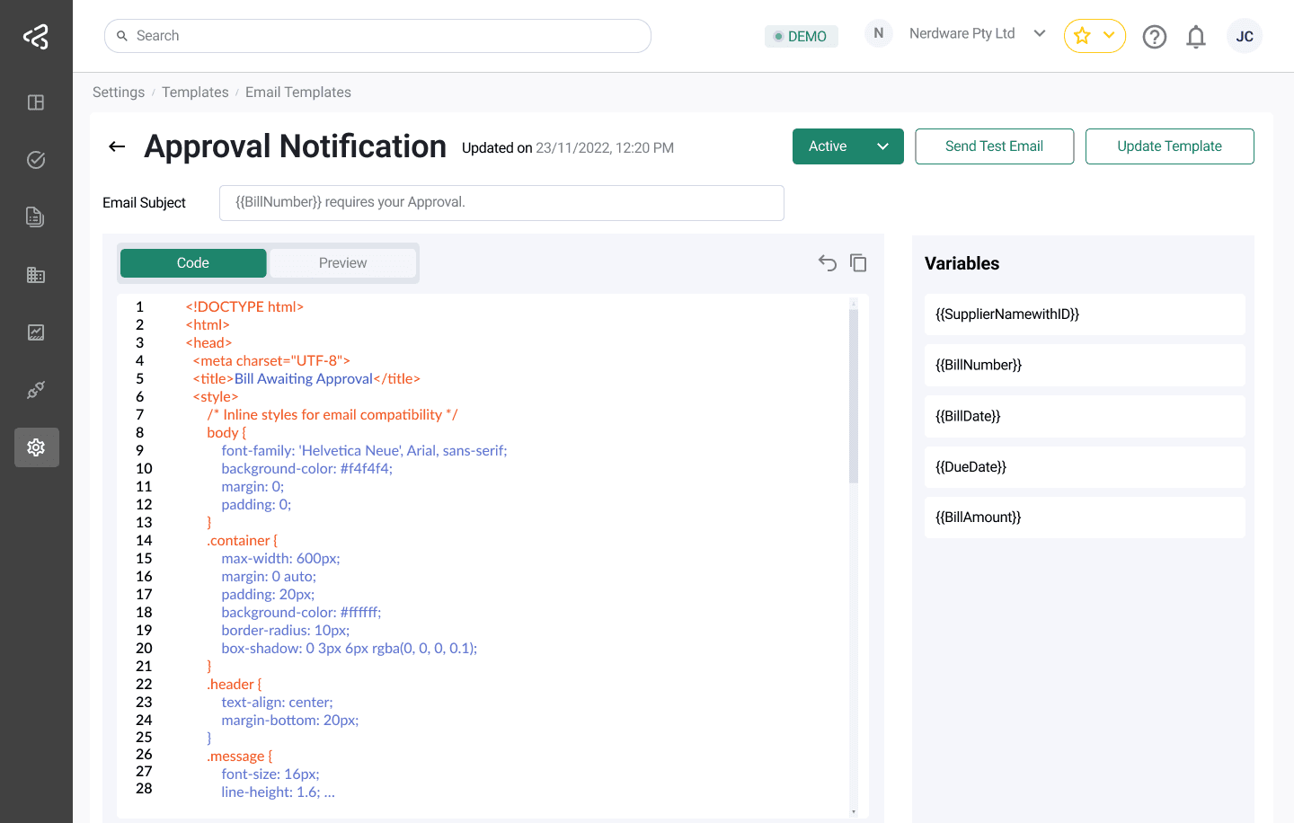Click the Update Template button

[1169, 146]
